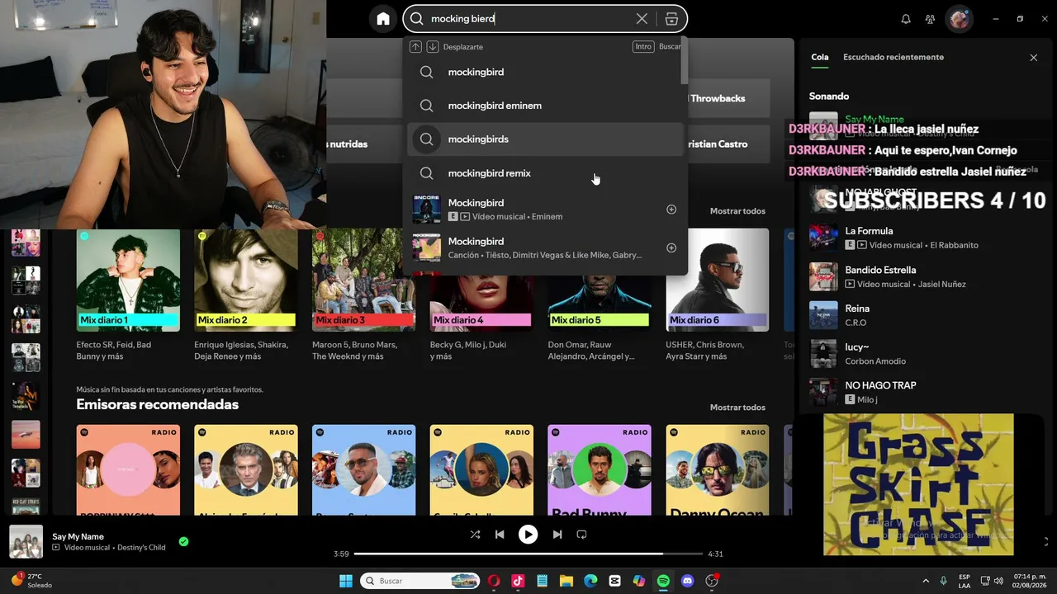This screenshot has height=594, width=1057.
Task: Toggle shuffle playback
Action: click(x=475, y=535)
